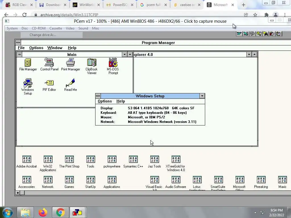Open the Windows Start button
Viewport: 291px width, 218px height.
8,212
